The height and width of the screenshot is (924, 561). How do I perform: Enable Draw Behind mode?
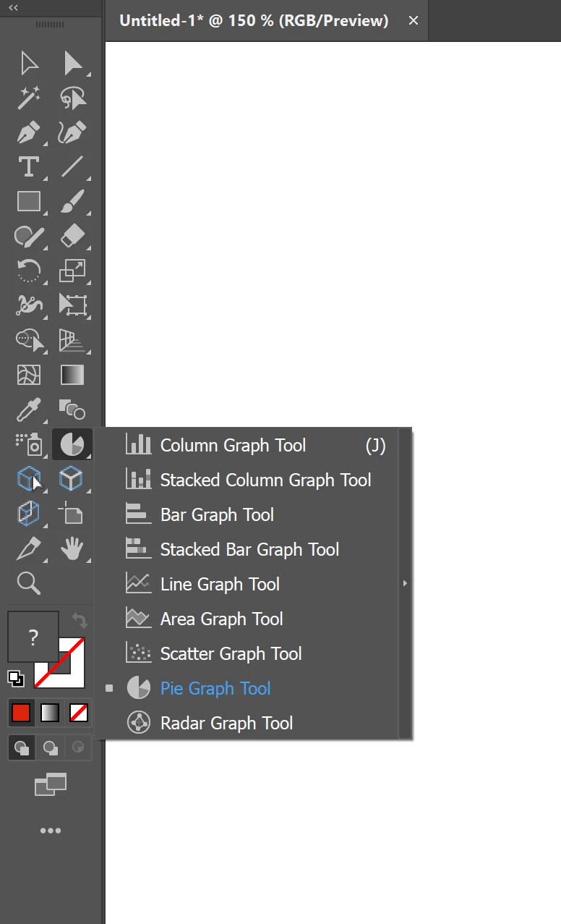pyautogui.click(x=50, y=747)
